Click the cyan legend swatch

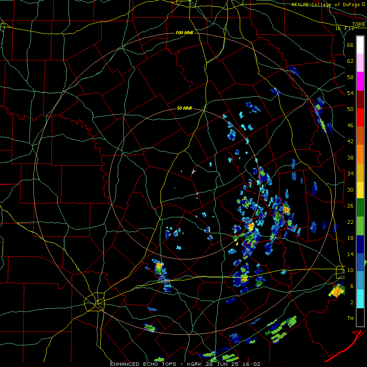click(x=360, y=299)
